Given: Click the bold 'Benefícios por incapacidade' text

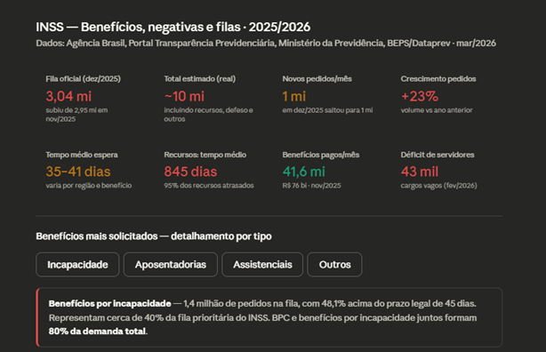Looking at the screenshot, I should point(109,304).
